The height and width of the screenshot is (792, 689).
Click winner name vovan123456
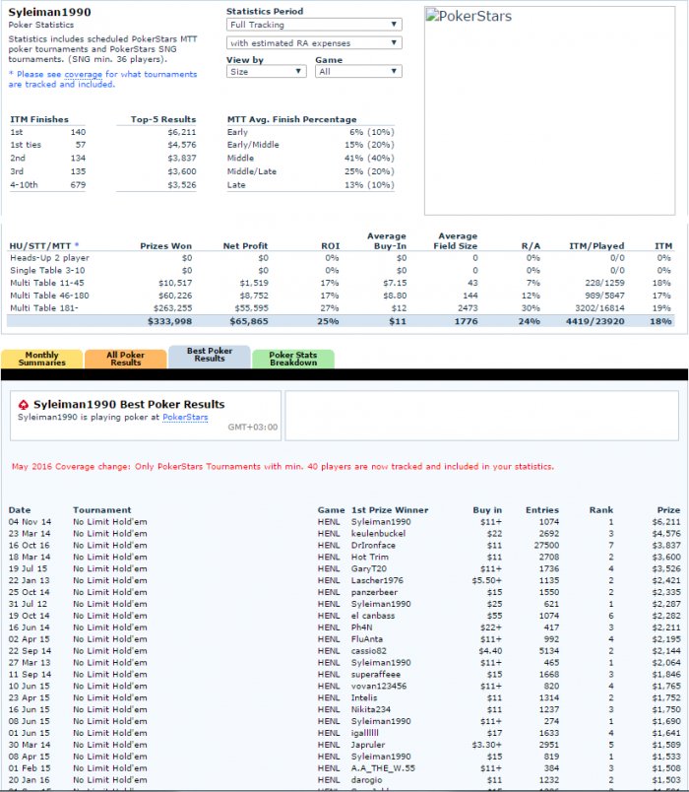click(x=379, y=686)
